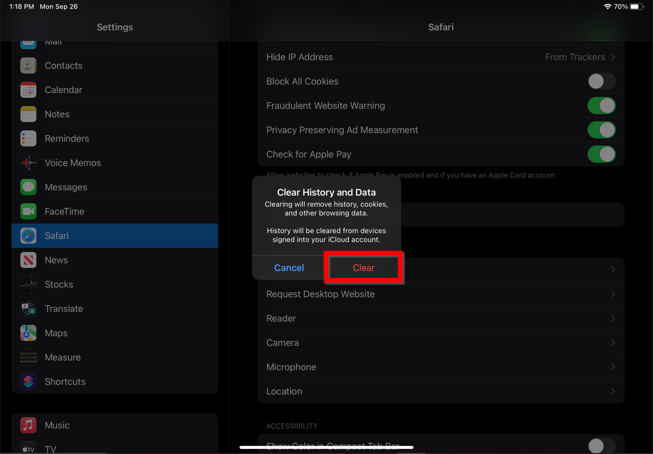Tap the Measure ruler icon
Image resolution: width=653 pixels, height=454 pixels.
click(x=28, y=357)
